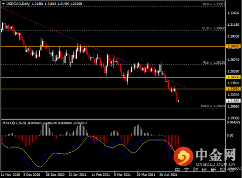242x178 pixels.
Task: Click the 100.0 Fibonacci level label
Action: (213, 106)
